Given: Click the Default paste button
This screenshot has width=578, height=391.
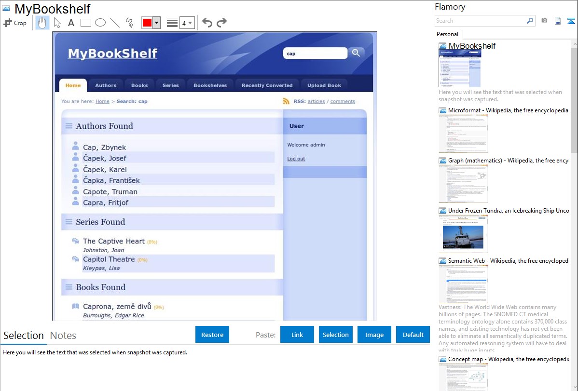Looking at the screenshot, I should pos(413,335).
